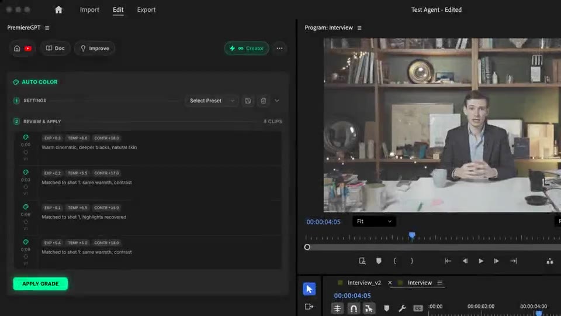The width and height of the screenshot is (561, 316).
Task: Toggle the refresh circle on the 0:00 clip
Action: (x=26, y=152)
